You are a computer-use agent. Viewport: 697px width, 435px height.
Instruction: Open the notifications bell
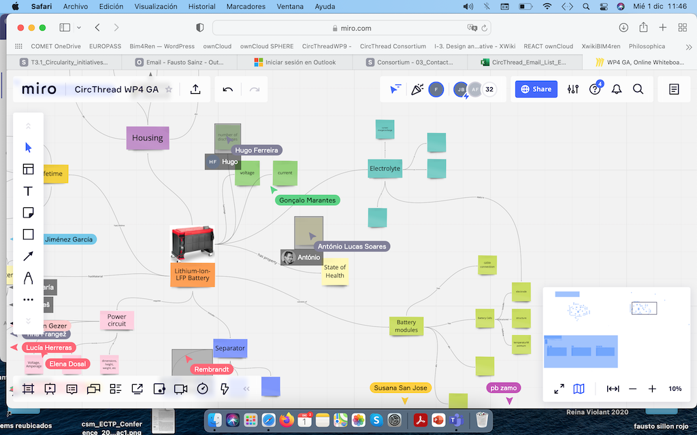click(617, 89)
